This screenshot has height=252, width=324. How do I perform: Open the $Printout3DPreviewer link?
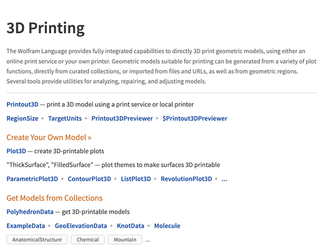click(195, 118)
